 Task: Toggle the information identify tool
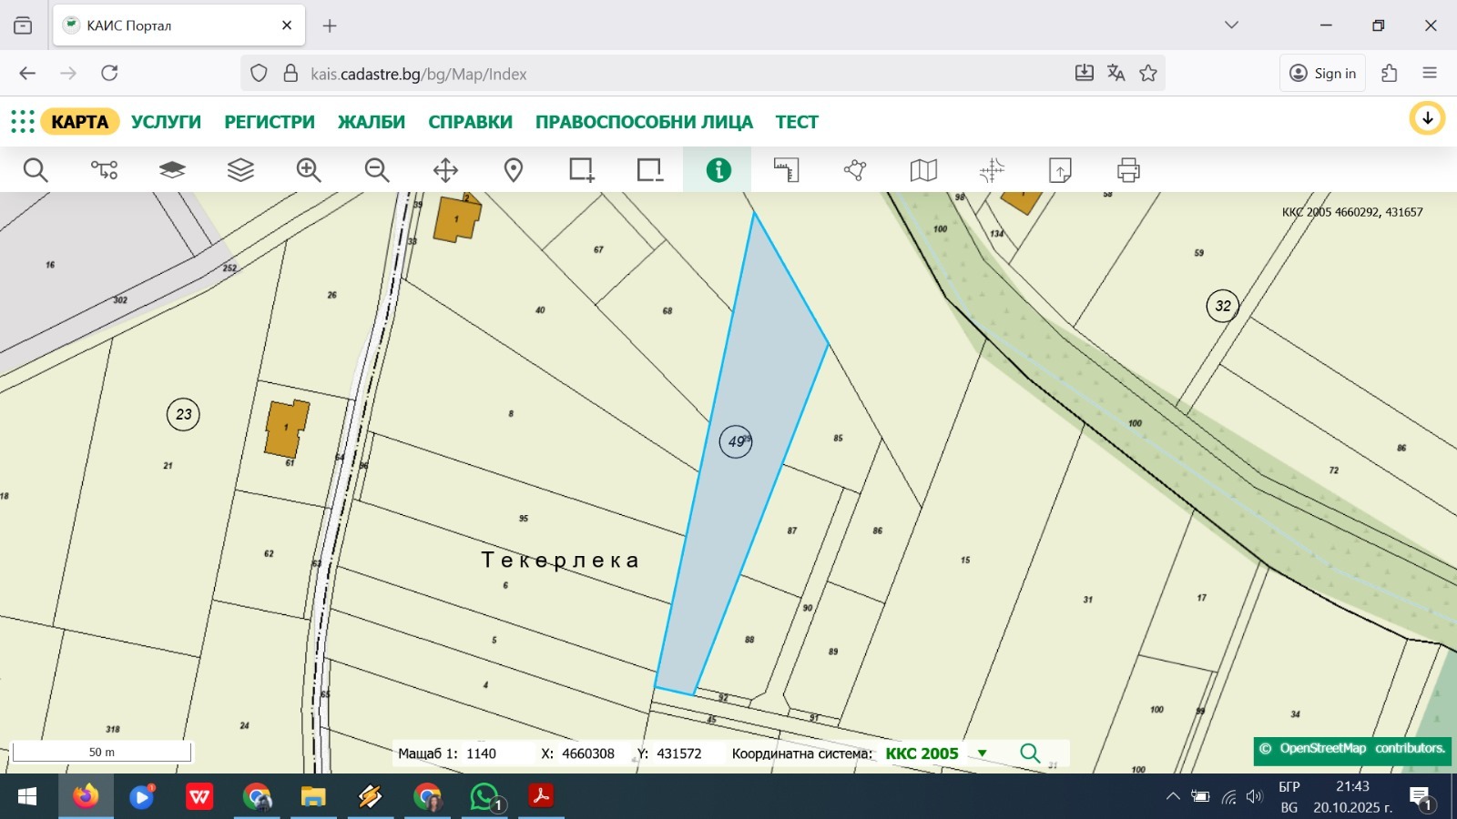tap(718, 170)
